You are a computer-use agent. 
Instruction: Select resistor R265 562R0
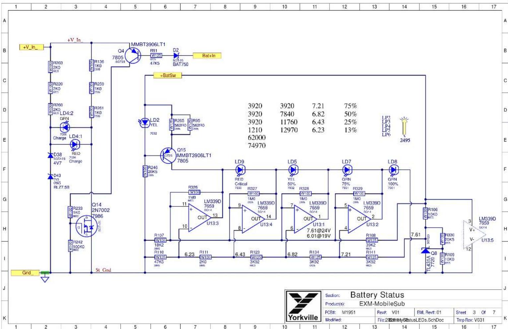pos(172,125)
